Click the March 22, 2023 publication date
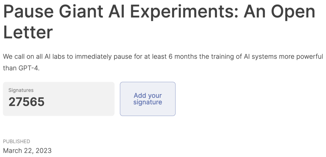This screenshot has height=157, width=326. [x=27, y=151]
